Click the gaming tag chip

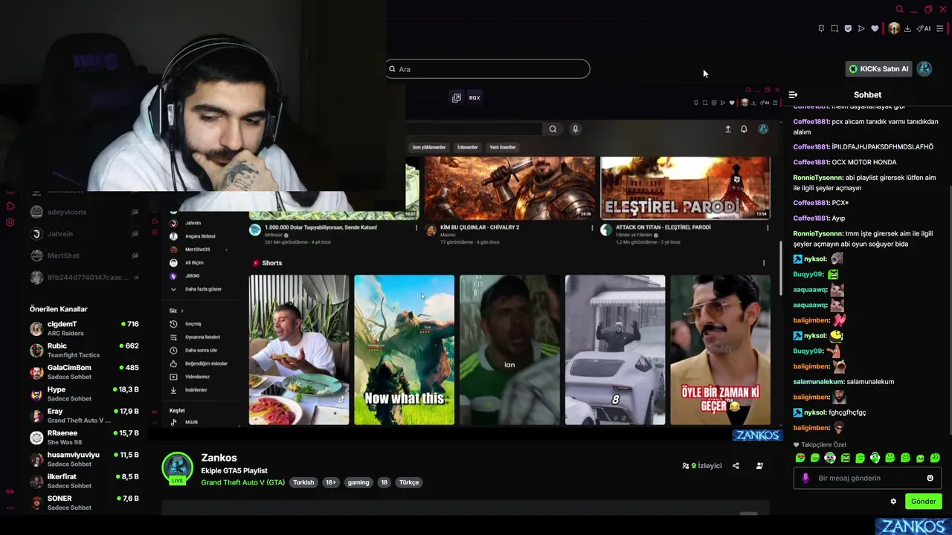click(x=358, y=482)
